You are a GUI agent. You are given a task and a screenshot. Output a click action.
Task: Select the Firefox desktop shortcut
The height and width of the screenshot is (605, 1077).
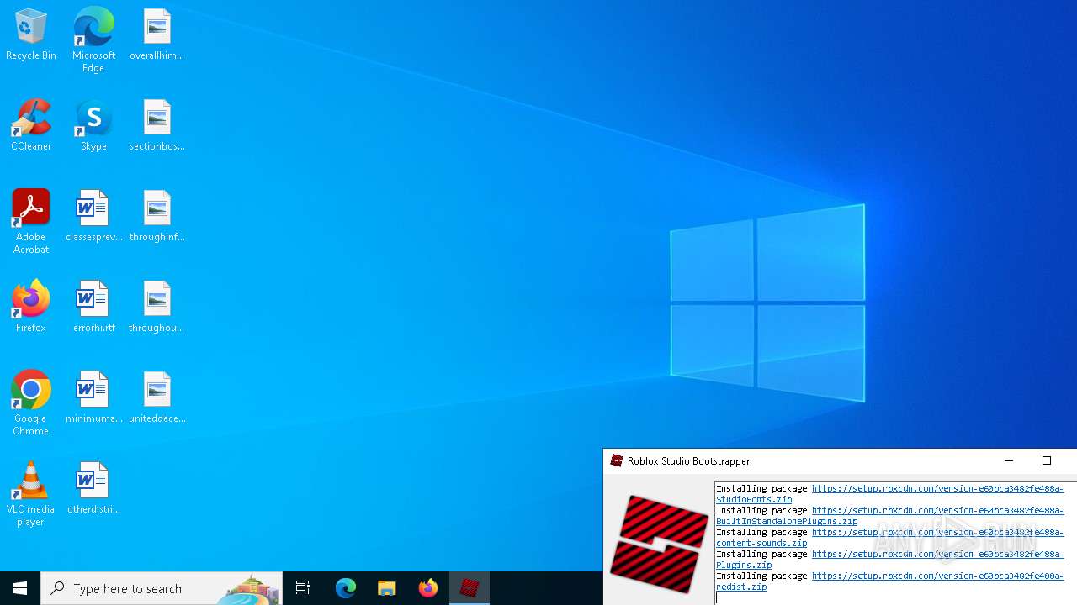[x=31, y=308]
